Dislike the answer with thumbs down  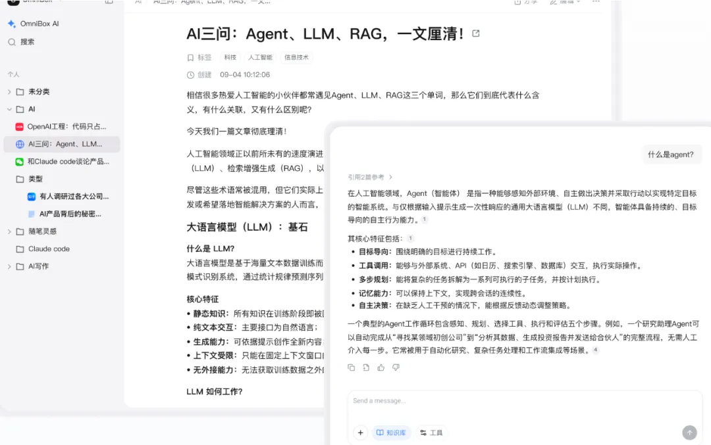(396, 367)
